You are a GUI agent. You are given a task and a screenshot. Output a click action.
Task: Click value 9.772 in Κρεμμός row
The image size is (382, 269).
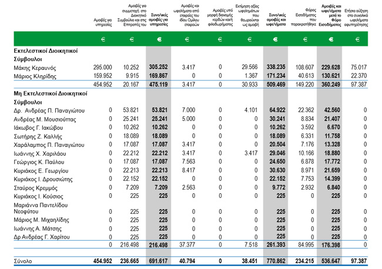point(279,187)
